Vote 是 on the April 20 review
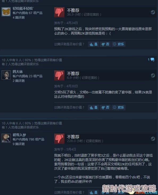Image resolution: width=158 pixels, height=195 pixels. pos(93,107)
